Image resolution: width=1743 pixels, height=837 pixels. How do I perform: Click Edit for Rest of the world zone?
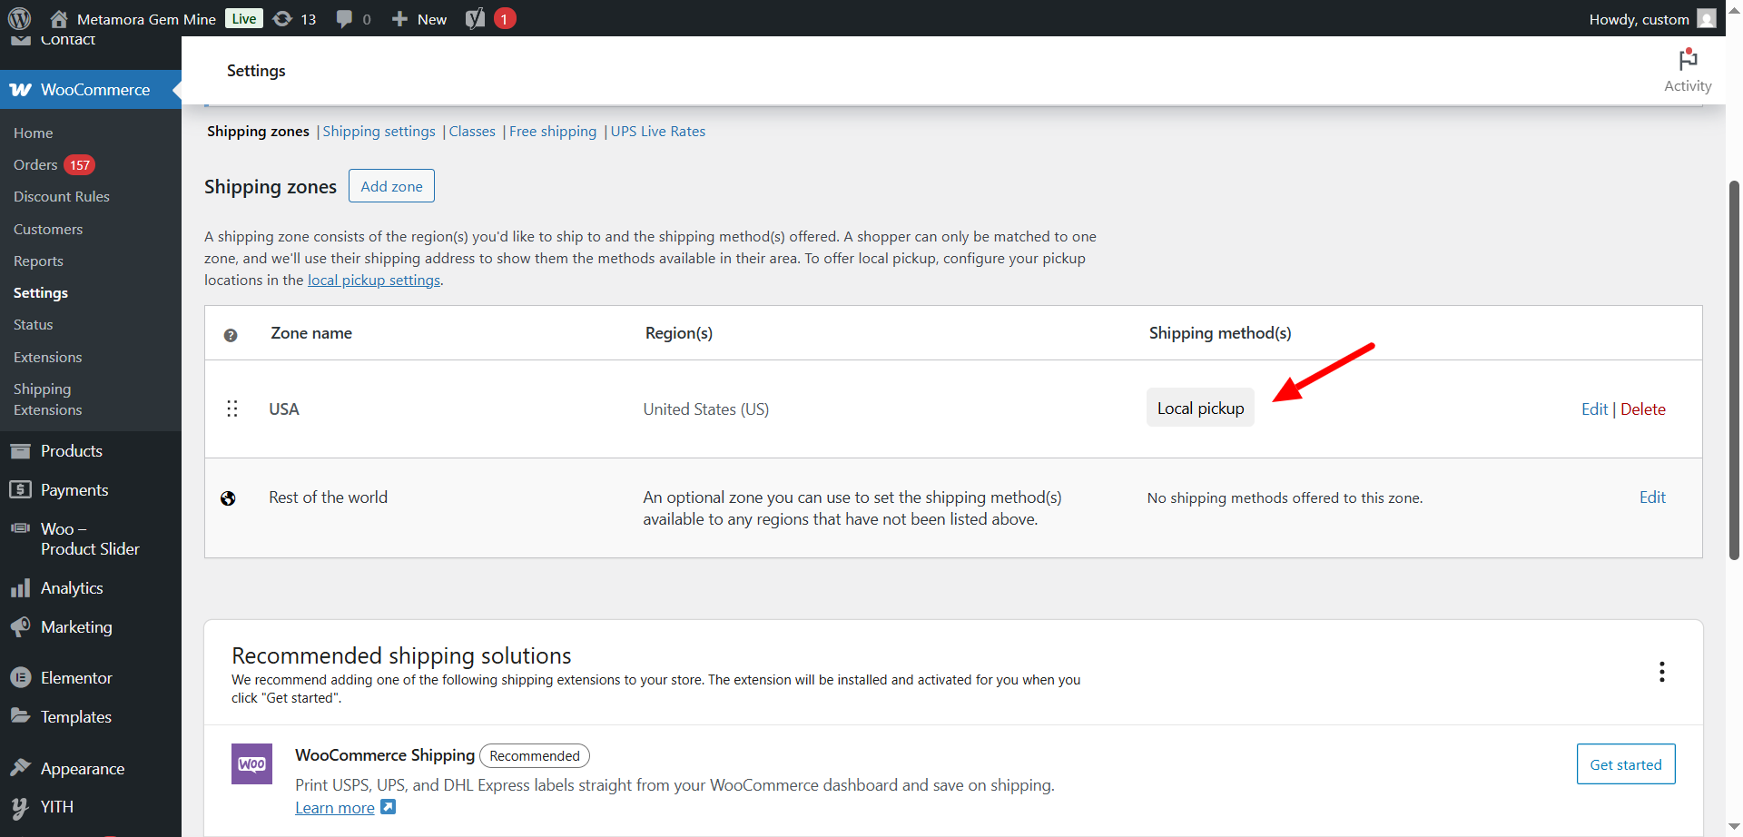(x=1652, y=497)
